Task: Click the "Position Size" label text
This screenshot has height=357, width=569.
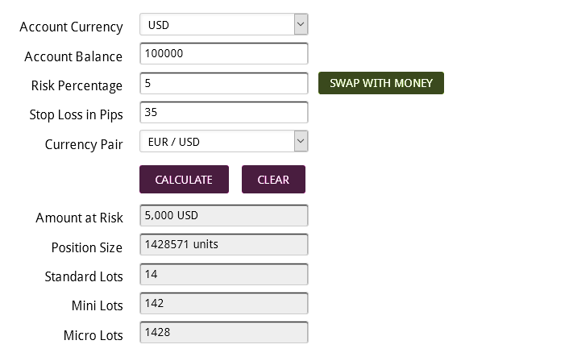Action: tap(86, 247)
